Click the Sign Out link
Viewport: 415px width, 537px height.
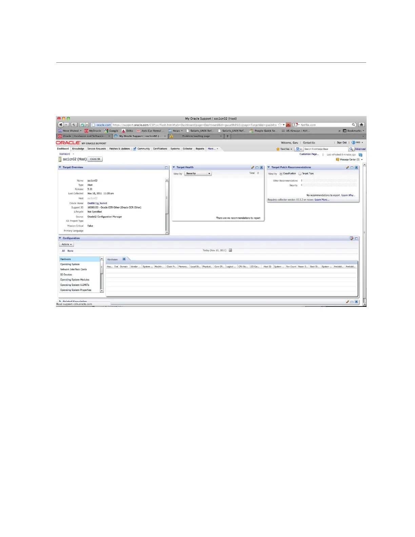pos(342,143)
